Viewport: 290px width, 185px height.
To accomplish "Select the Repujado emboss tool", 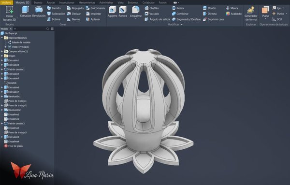I will 75,8.
